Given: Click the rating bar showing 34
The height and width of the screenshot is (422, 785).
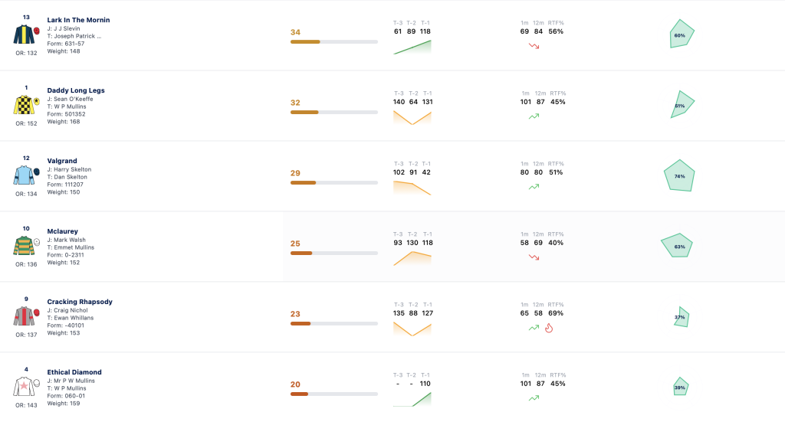Looking at the screenshot, I should coord(334,42).
